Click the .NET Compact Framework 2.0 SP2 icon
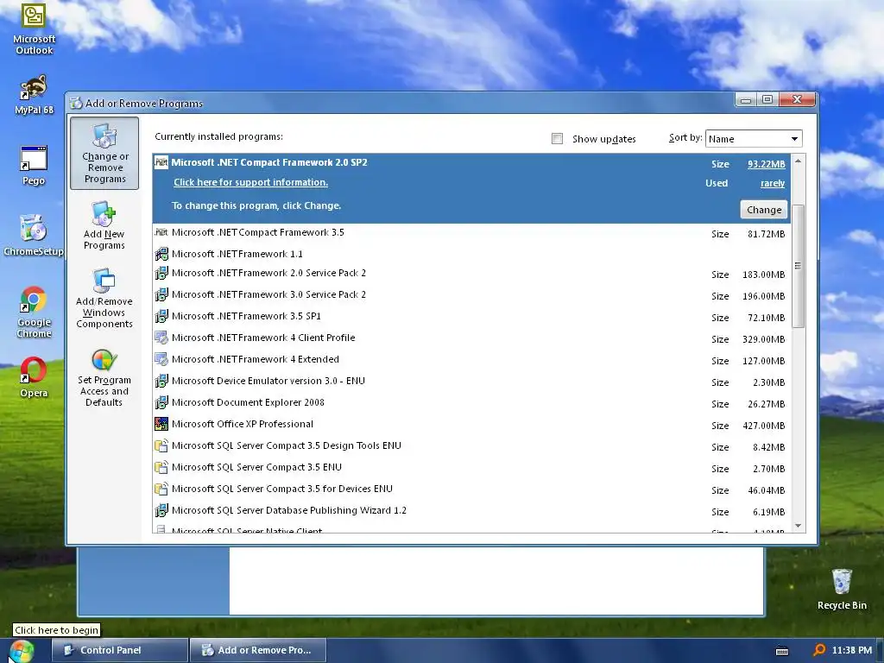 [x=161, y=162]
